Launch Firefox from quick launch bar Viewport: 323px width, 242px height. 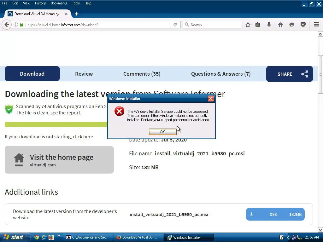[x=51, y=237]
